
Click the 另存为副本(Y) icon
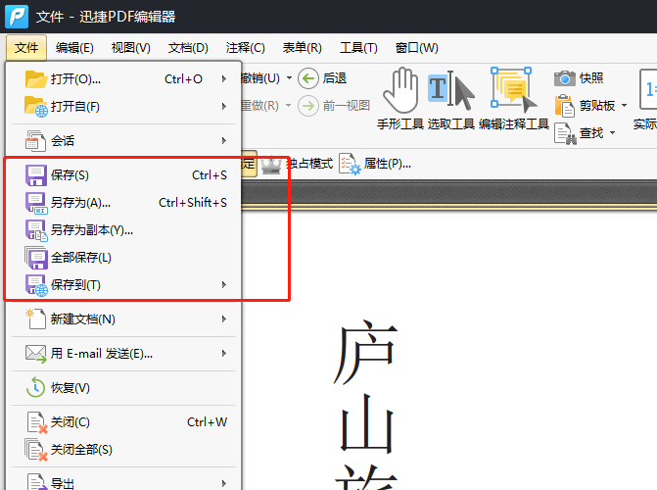pyautogui.click(x=36, y=230)
